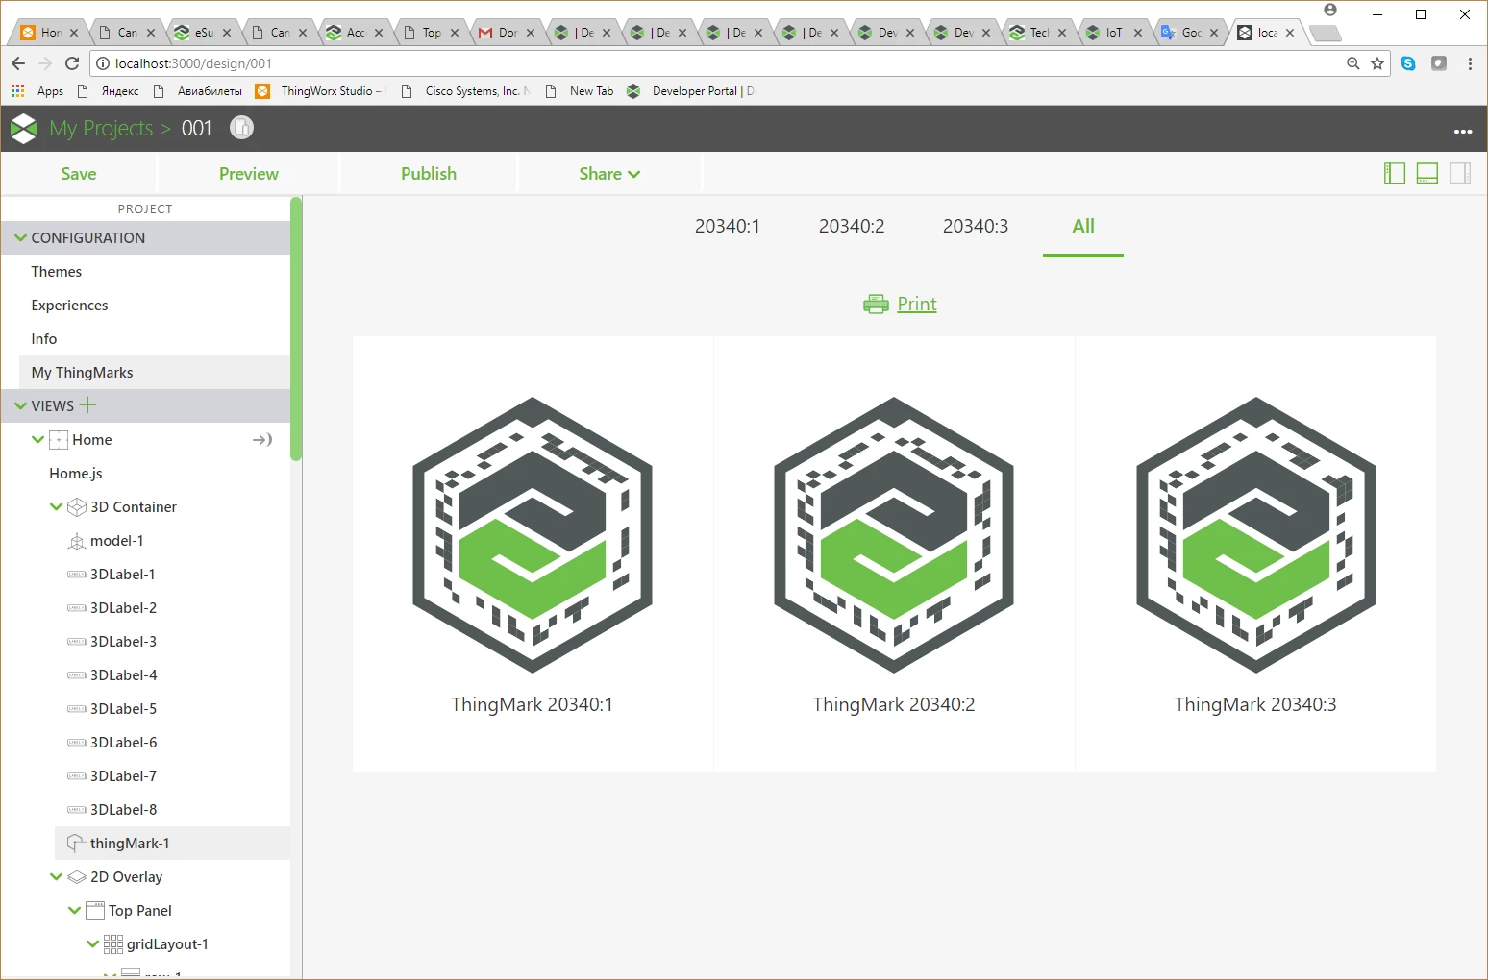
Task: Open Info configuration
Action: (x=44, y=339)
